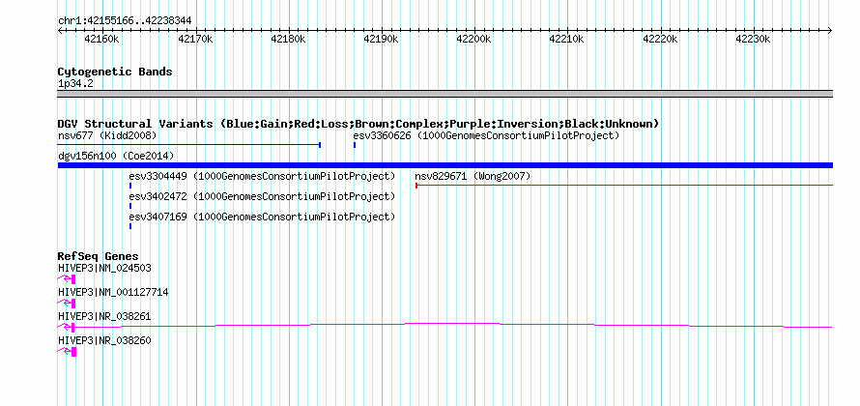Click the dgv156n100 thick blue variant bar
The width and height of the screenshot is (860, 406).
point(445,165)
